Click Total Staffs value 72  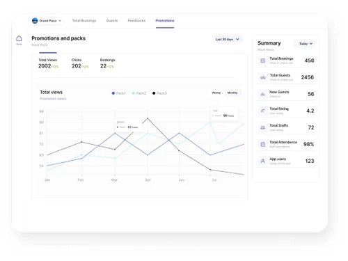(311, 127)
